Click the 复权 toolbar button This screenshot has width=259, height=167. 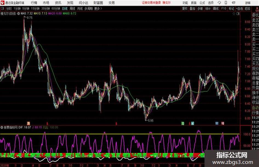pos(185,9)
